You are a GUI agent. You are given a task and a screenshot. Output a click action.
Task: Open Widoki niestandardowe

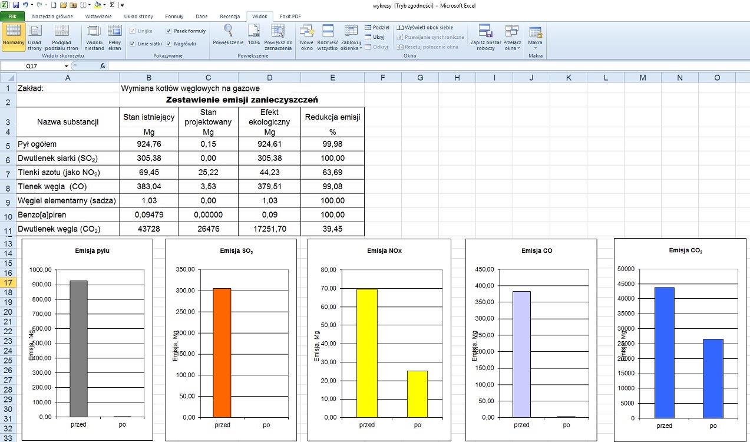click(95, 37)
